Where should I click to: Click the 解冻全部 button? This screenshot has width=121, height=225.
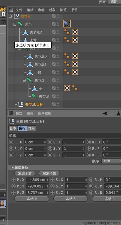(49, 173)
